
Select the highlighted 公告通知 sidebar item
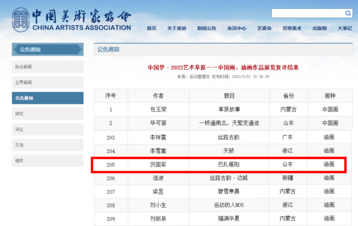coord(47,98)
